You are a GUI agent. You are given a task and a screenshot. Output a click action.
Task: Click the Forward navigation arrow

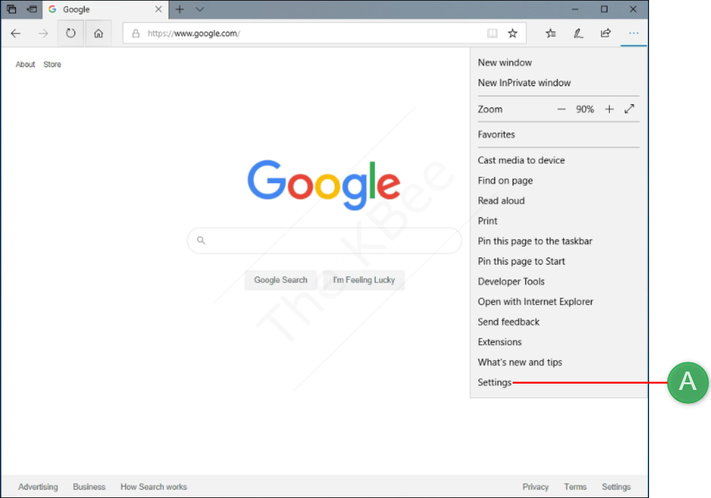click(43, 33)
